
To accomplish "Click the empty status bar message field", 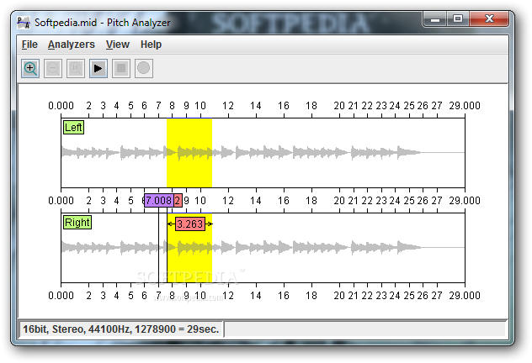I will click(x=365, y=329).
